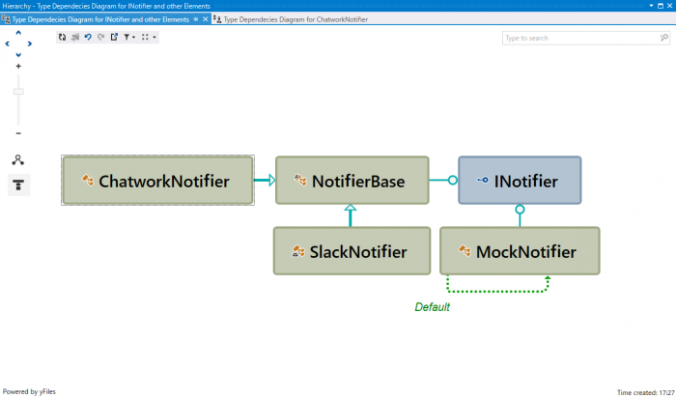Pan the diagram down with the down arrow

[x=18, y=55]
